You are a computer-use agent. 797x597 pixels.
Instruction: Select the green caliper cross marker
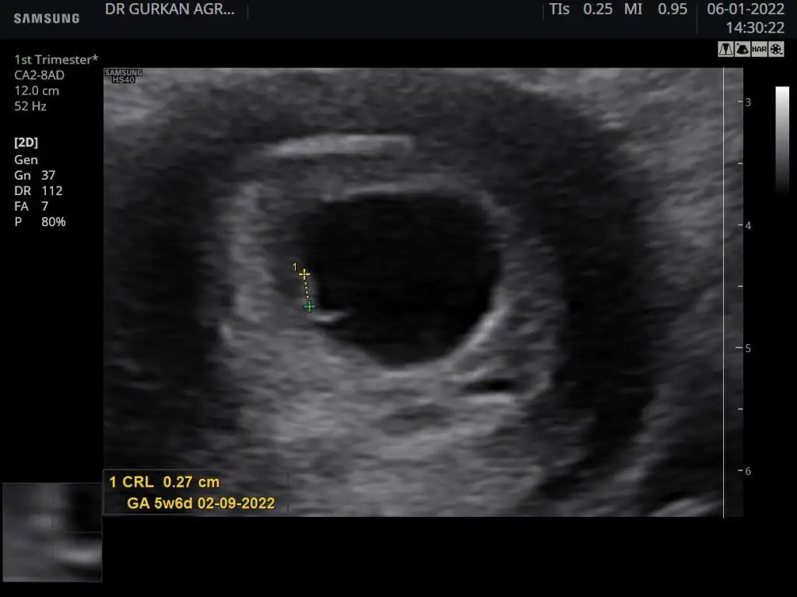coord(310,307)
